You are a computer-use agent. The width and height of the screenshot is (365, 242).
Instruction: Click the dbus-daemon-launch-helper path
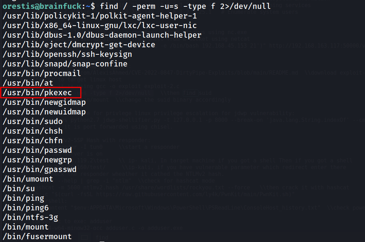[102, 35]
